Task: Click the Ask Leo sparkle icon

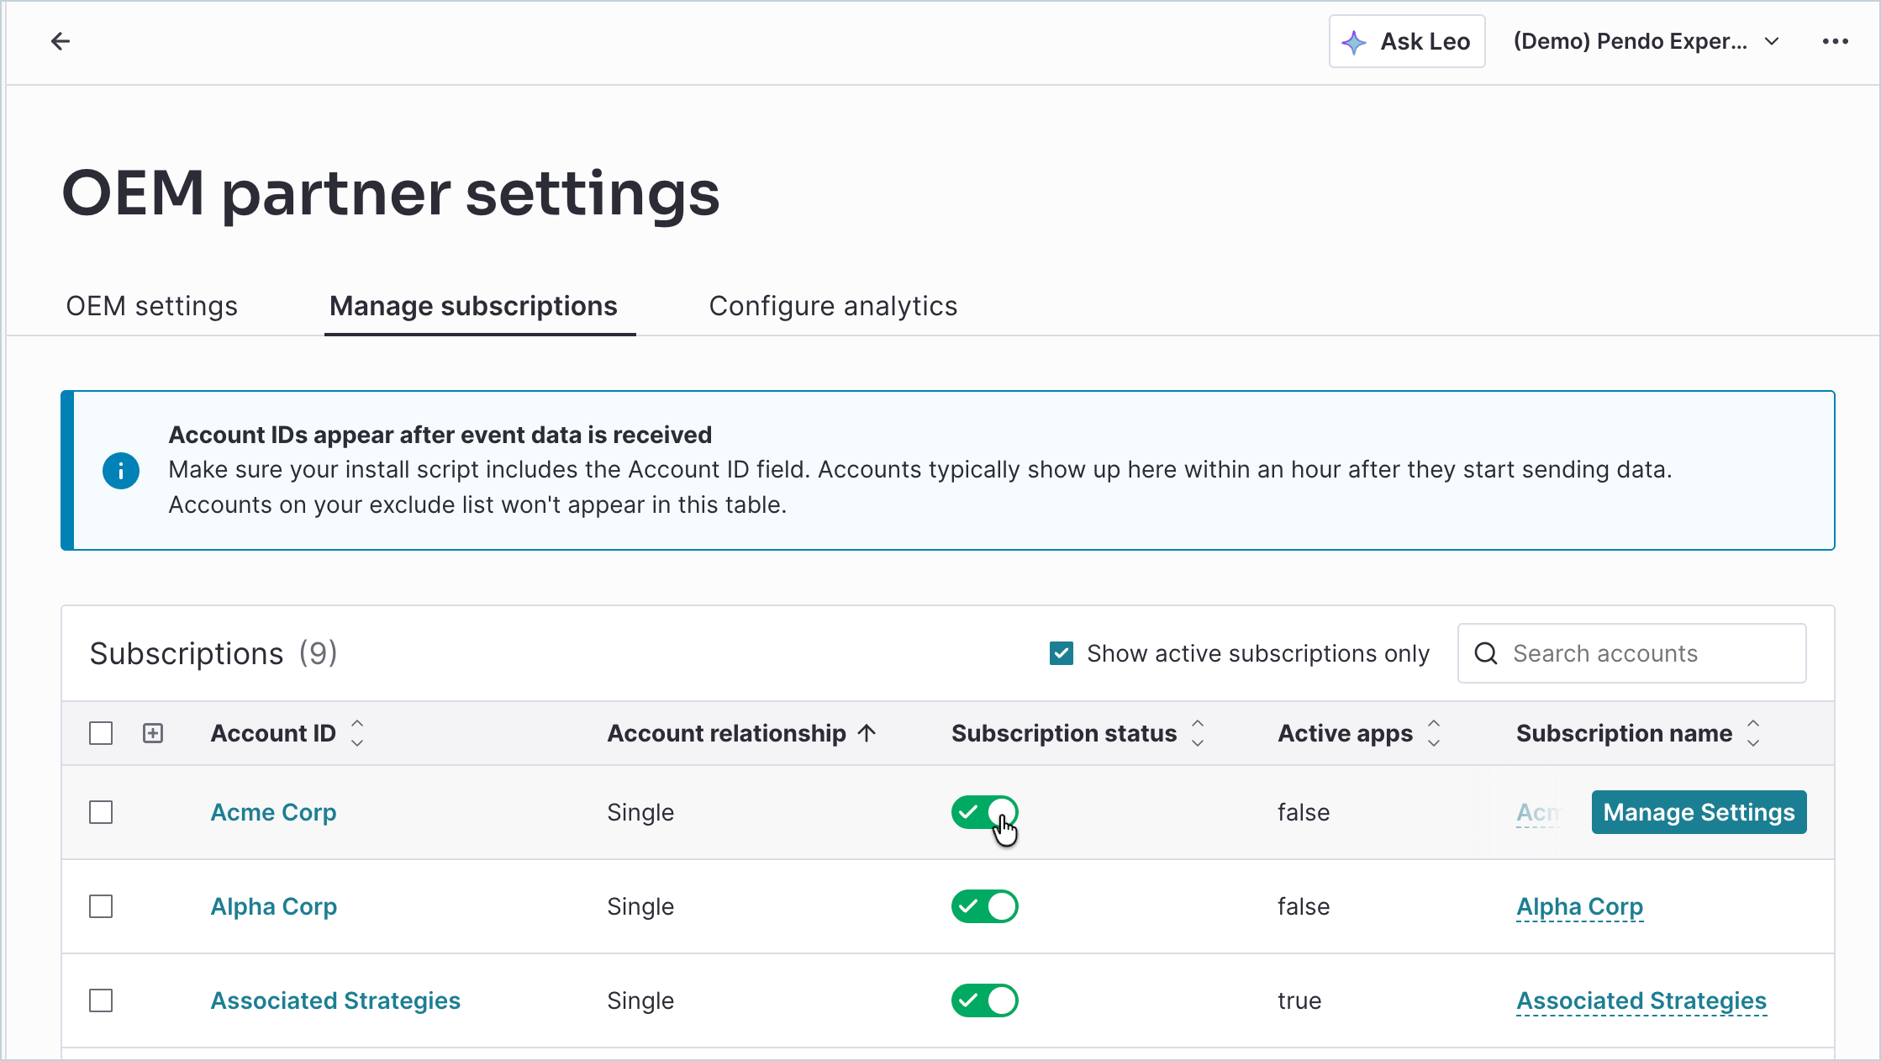Action: click(x=1354, y=42)
